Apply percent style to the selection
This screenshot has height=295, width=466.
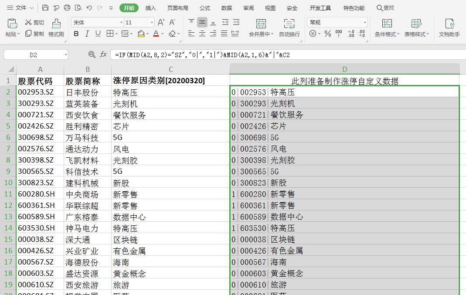click(328, 34)
